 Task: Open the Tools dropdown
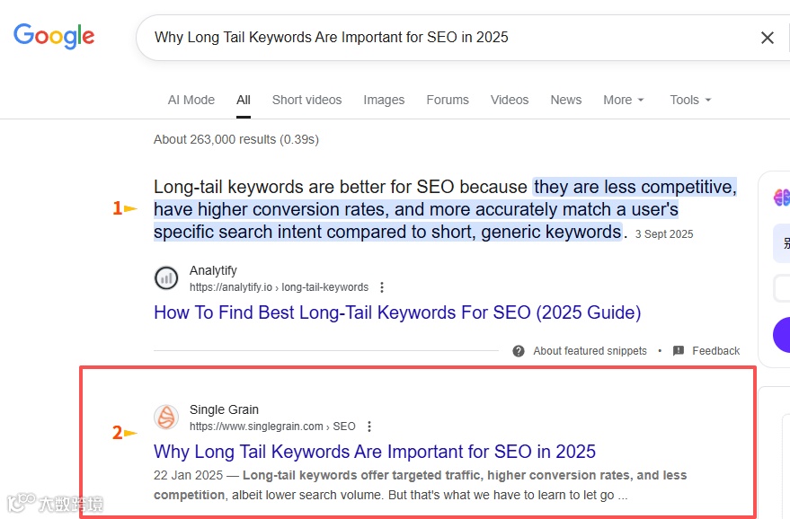click(690, 100)
